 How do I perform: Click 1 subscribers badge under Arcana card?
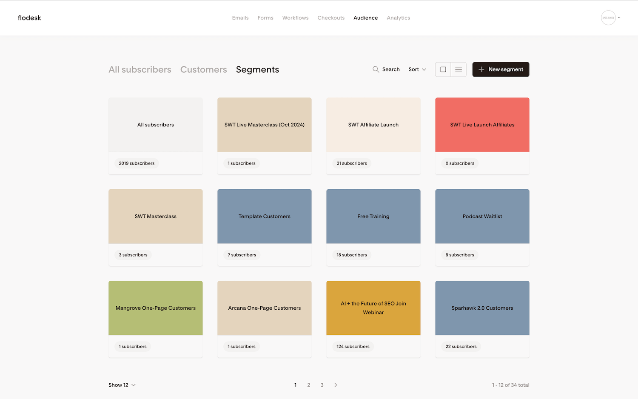[x=242, y=347]
